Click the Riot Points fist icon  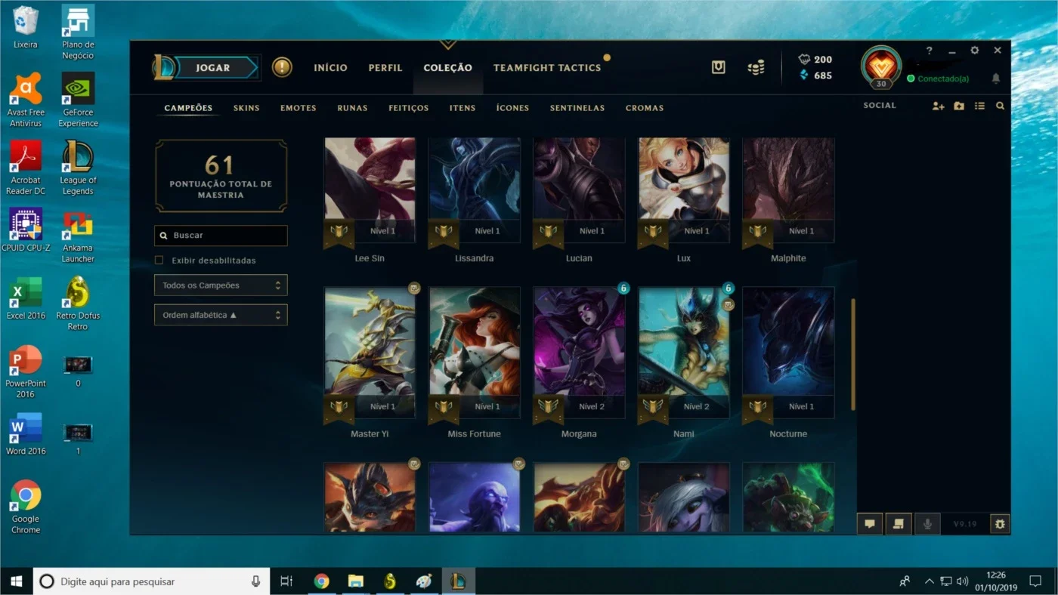tap(804, 59)
